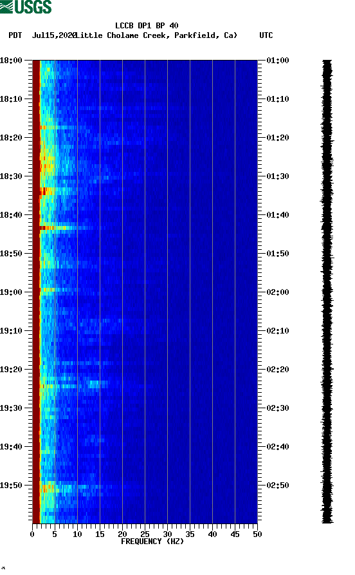Image resolution: width=355 pixels, height=575 pixels.
Task: Click the '18:00' PDT time label
Action: (x=11, y=60)
